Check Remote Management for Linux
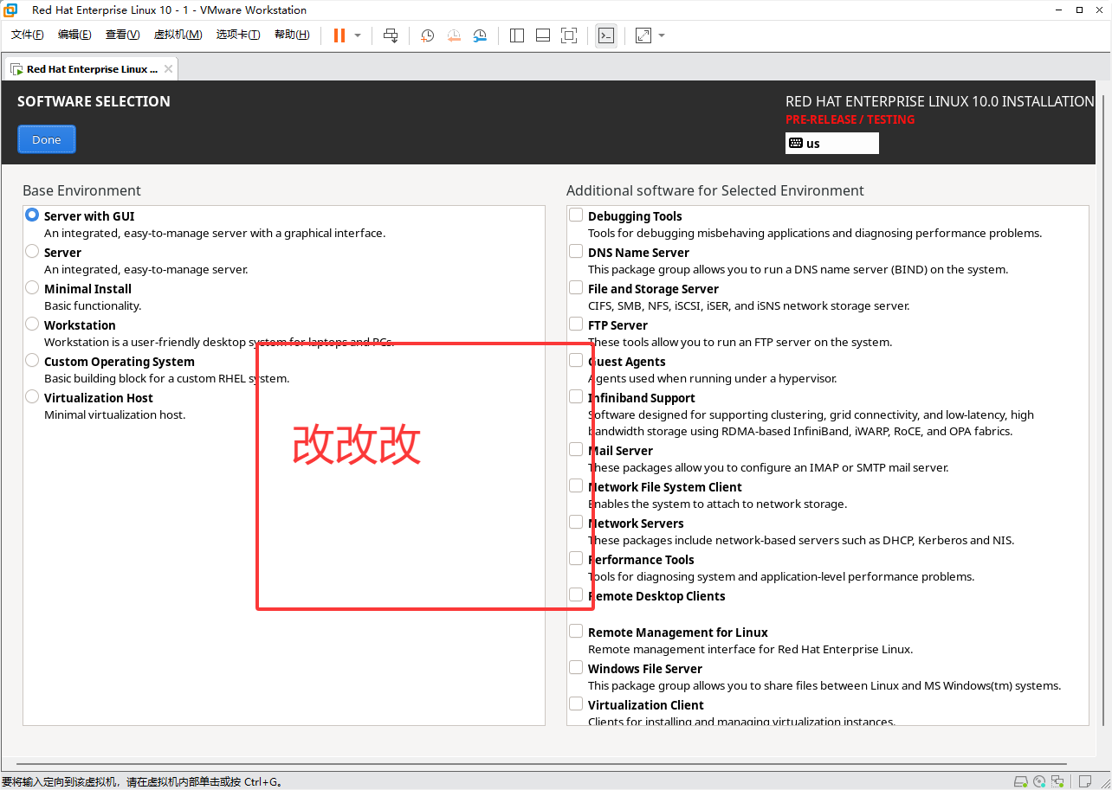 coord(576,631)
